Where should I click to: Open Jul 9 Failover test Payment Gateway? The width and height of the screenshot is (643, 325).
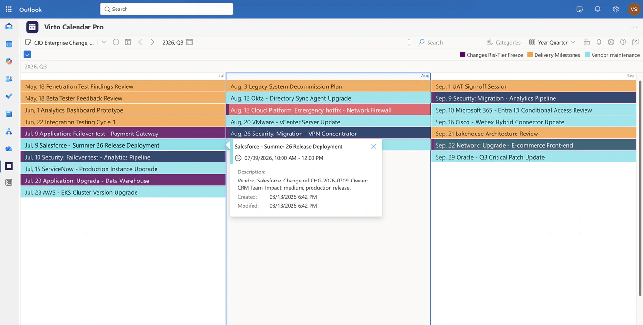[x=123, y=134]
